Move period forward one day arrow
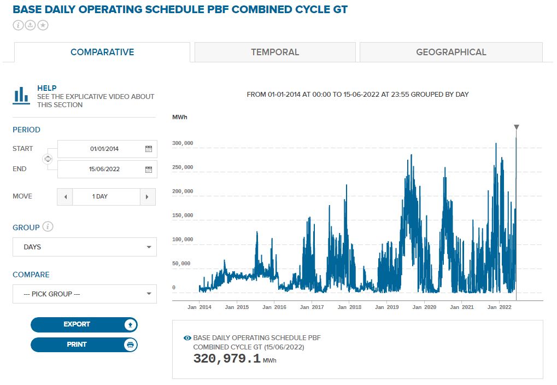The height and width of the screenshot is (385, 557). tap(148, 197)
